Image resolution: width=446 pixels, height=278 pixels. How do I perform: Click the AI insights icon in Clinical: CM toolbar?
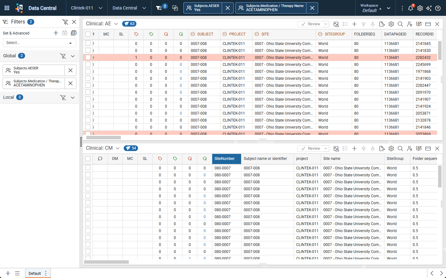419,148
